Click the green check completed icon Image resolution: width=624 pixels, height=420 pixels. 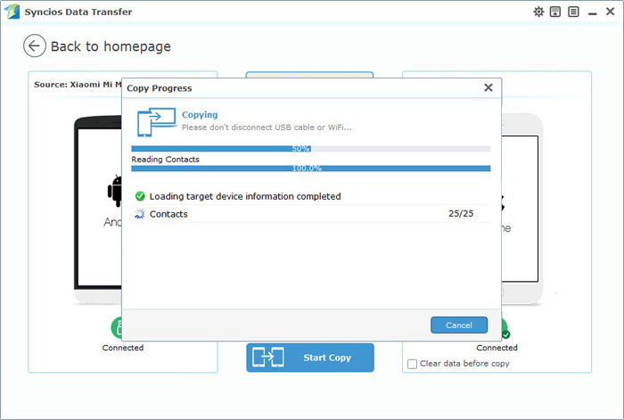(140, 196)
